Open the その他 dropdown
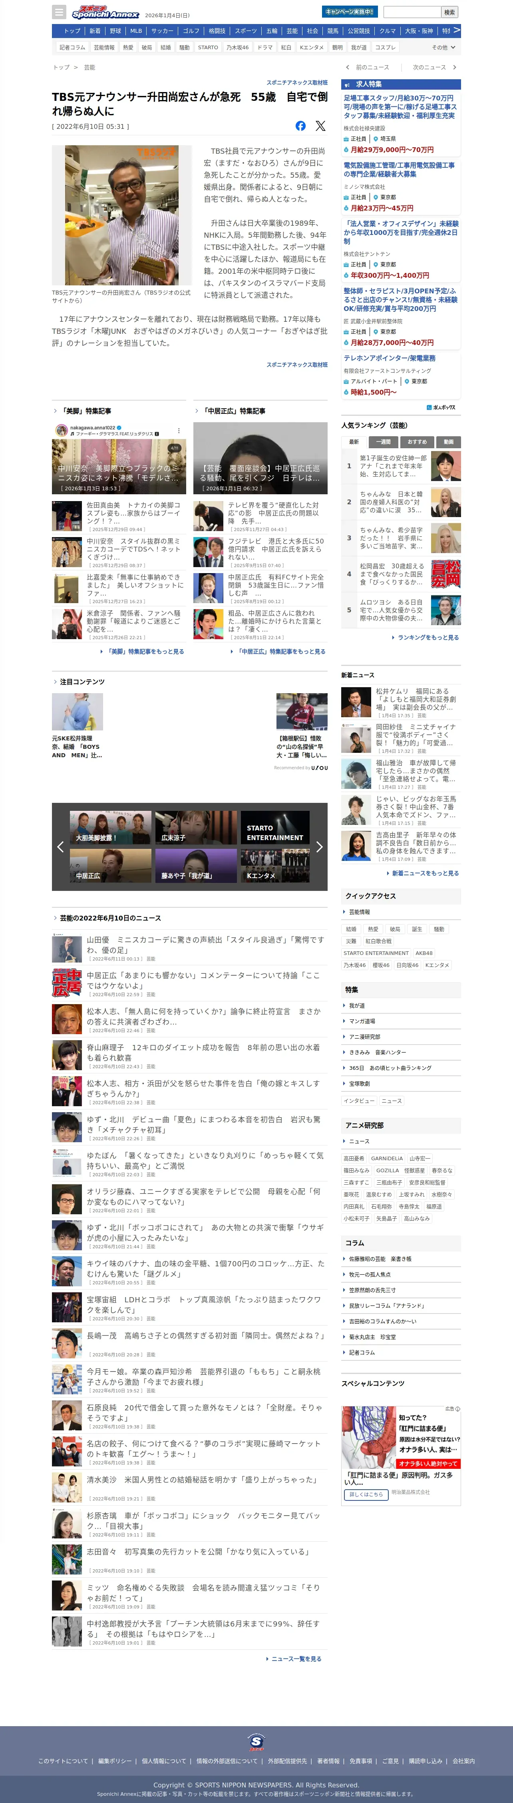 tap(443, 48)
